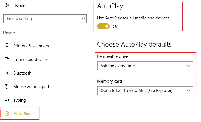This screenshot has width=201, height=122.
Task: Click the 'On' toggle state label
Action: (x=116, y=27)
